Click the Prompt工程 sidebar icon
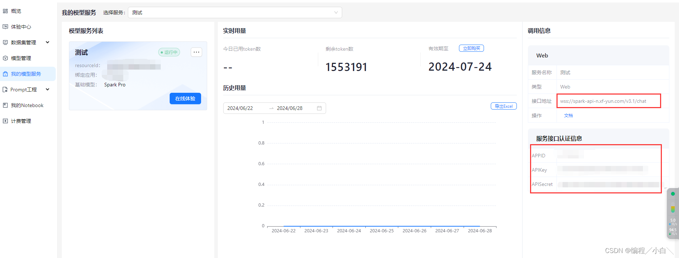Screen dimensions: 679x258 coord(5,90)
